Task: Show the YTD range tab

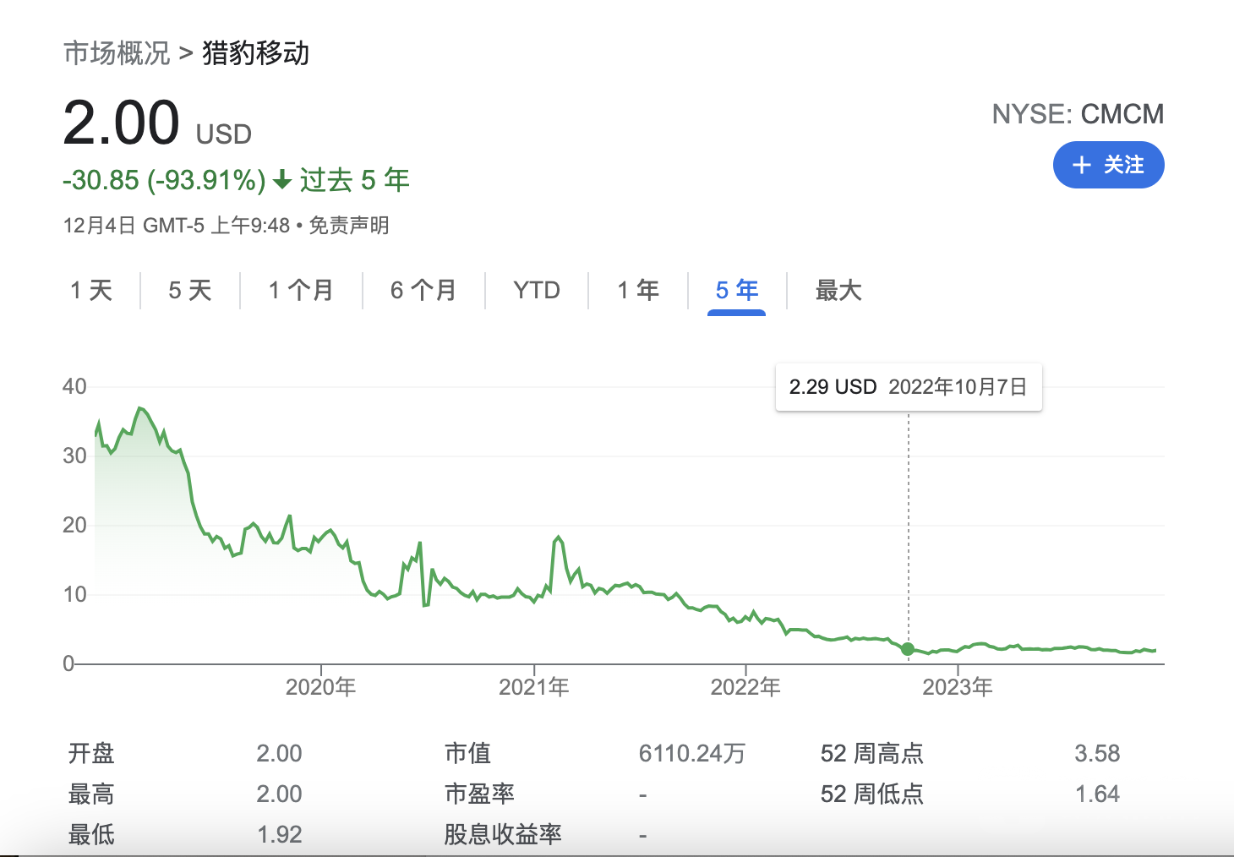Action: [537, 291]
